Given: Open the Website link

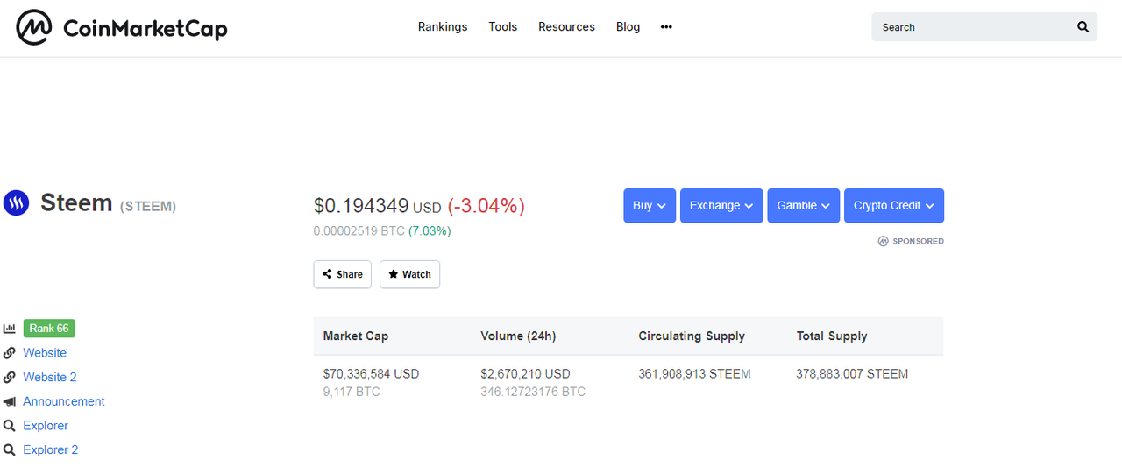Looking at the screenshot, I should [x=45, y=353].
